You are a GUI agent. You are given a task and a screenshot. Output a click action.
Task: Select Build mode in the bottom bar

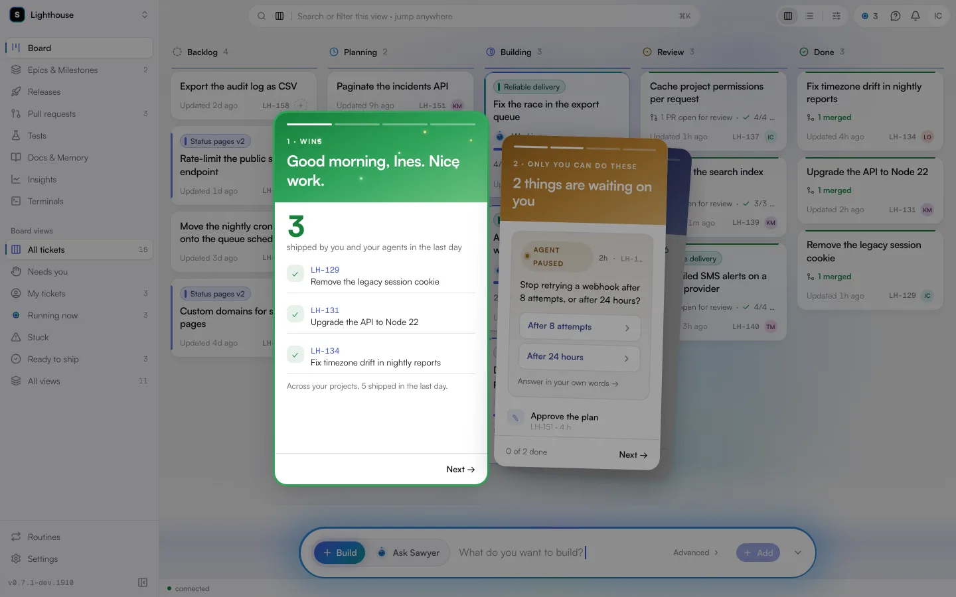[339, 553]
